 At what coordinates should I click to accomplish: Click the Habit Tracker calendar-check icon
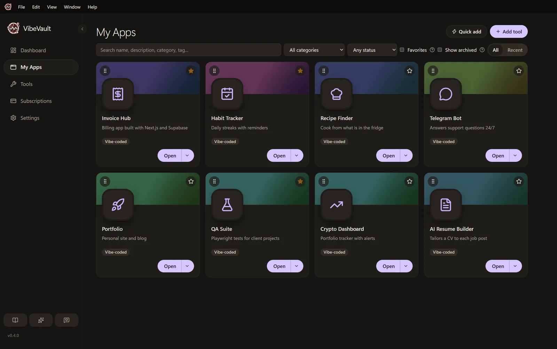(x=227, y=94)
